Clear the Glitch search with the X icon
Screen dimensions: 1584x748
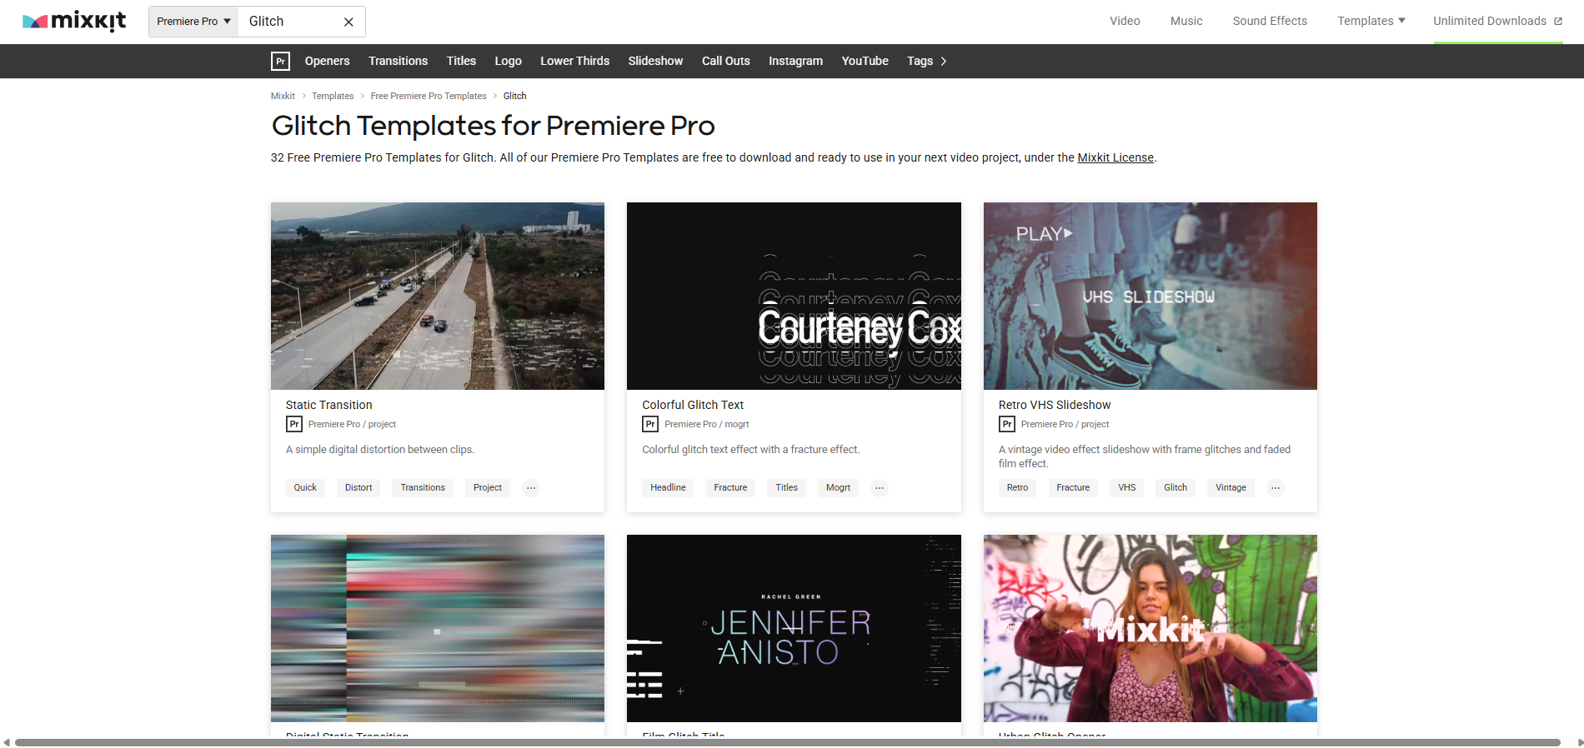[348, 22]
